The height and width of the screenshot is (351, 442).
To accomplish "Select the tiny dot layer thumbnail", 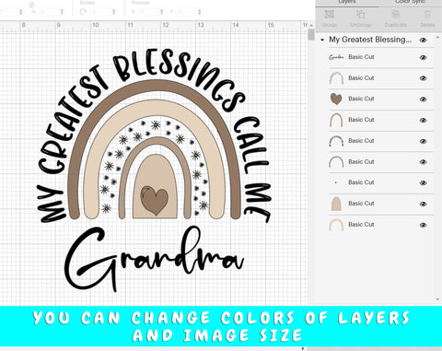I will (336, 182).
